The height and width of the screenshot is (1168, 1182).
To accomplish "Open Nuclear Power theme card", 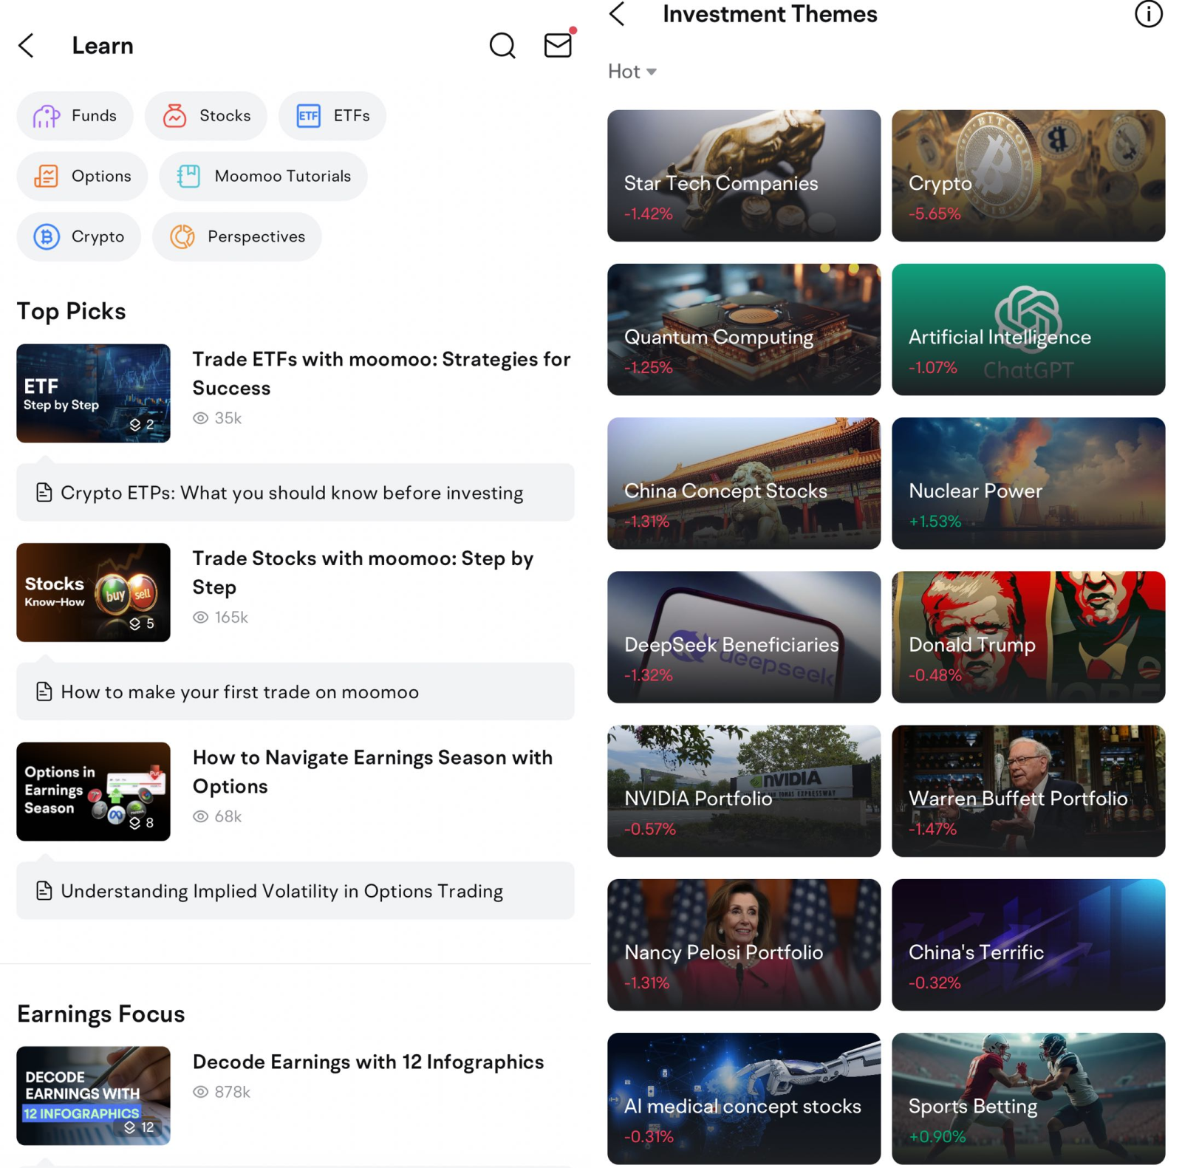I will pos(1028,483).
